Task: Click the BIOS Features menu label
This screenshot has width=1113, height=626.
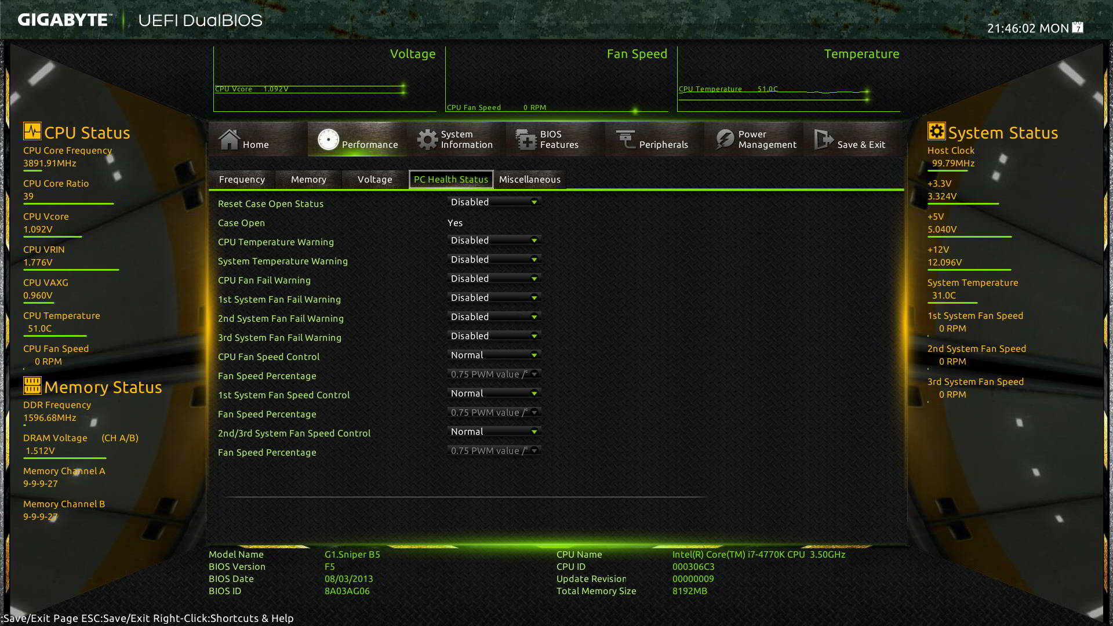Action: (x=559, y=139)
